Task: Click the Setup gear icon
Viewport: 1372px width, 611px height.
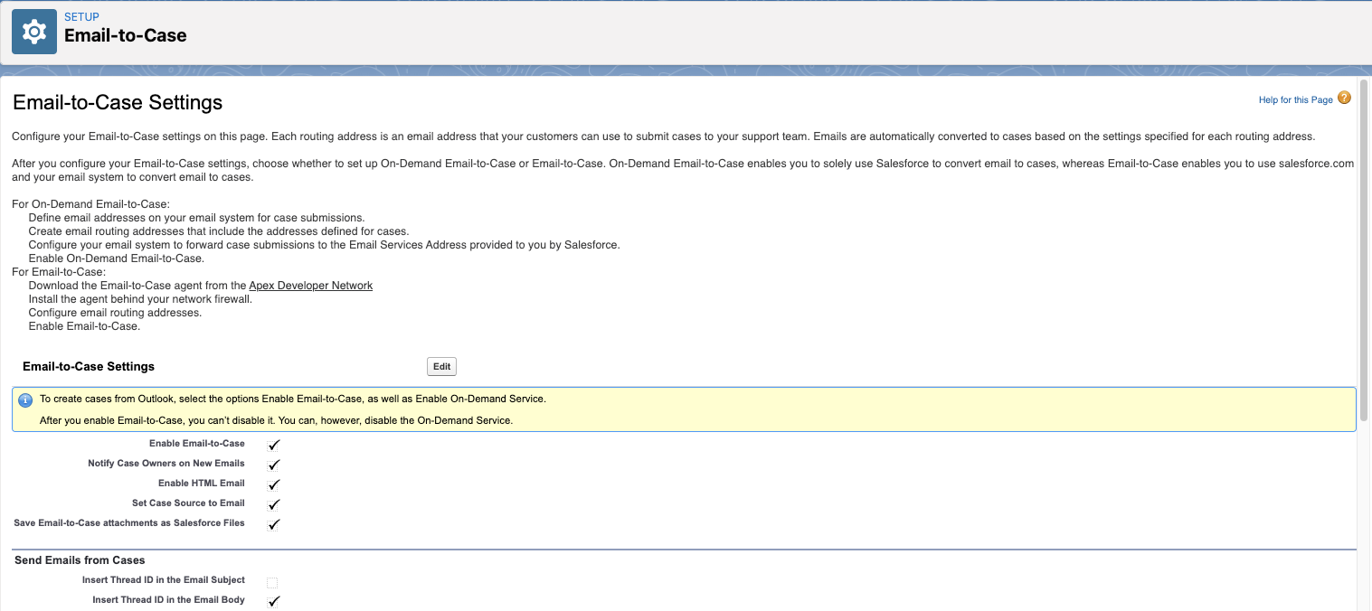Action: (33, 32)
